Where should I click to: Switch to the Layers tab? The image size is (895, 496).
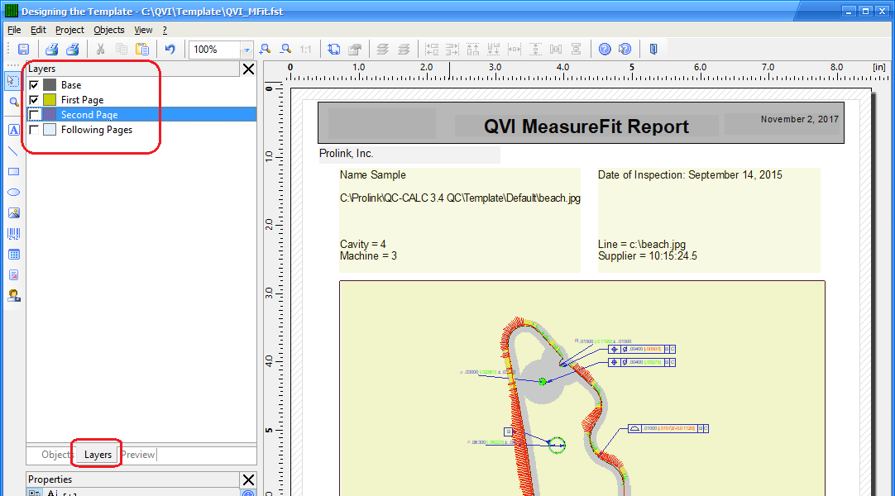point(98,455)
